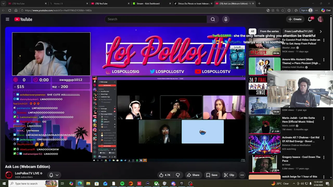Toggle the LosPollosTV subscription notification bell
Screen dimensions: 333x187
tap(51, 175)
